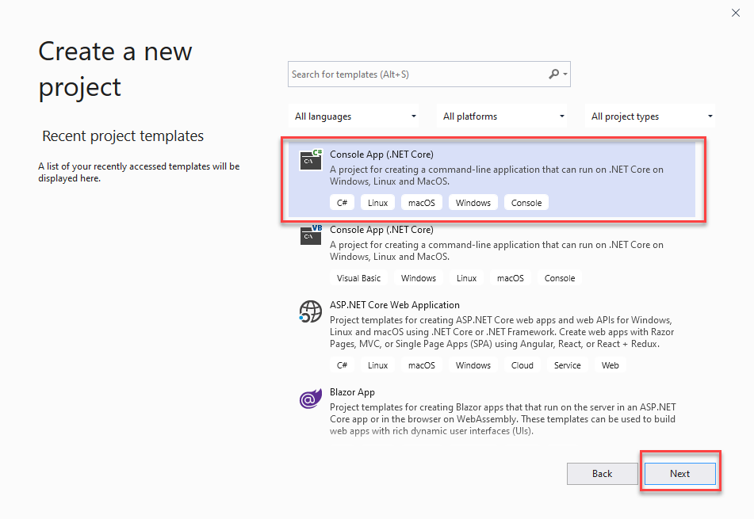The image size is (754, 519).
Task: Click the C# Console App template icon
Action: point(311,159)
